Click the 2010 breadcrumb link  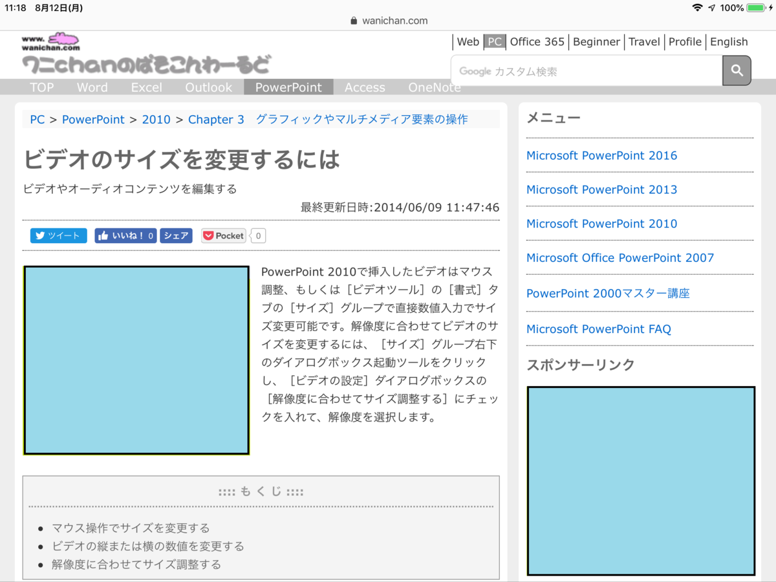tap(156, 120)
